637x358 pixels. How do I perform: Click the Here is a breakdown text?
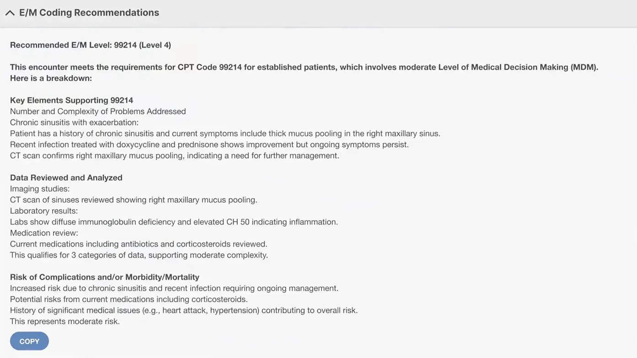point(51,78)
